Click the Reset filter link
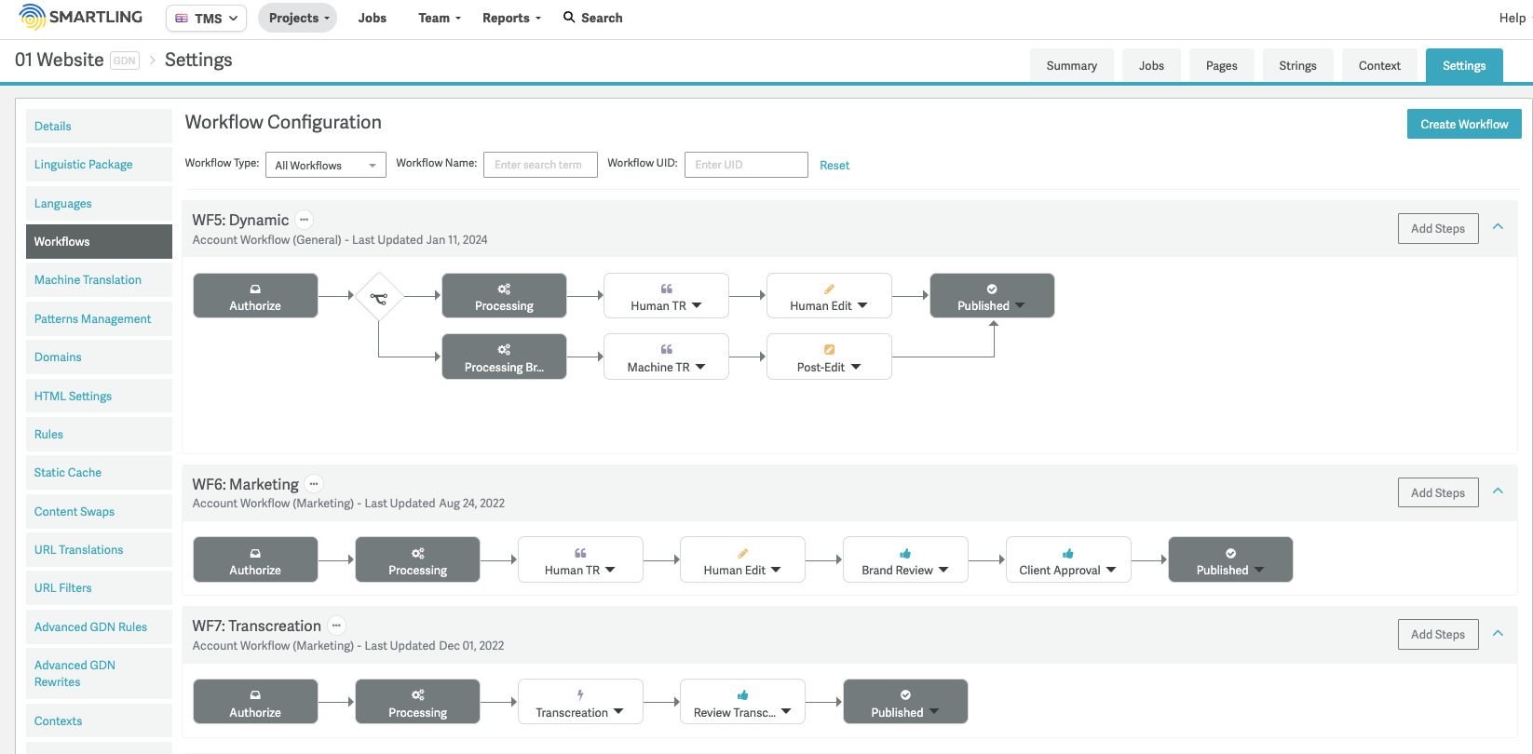Image resolution: width=1533 pixels, height=754 pixels. pos(834,166)
